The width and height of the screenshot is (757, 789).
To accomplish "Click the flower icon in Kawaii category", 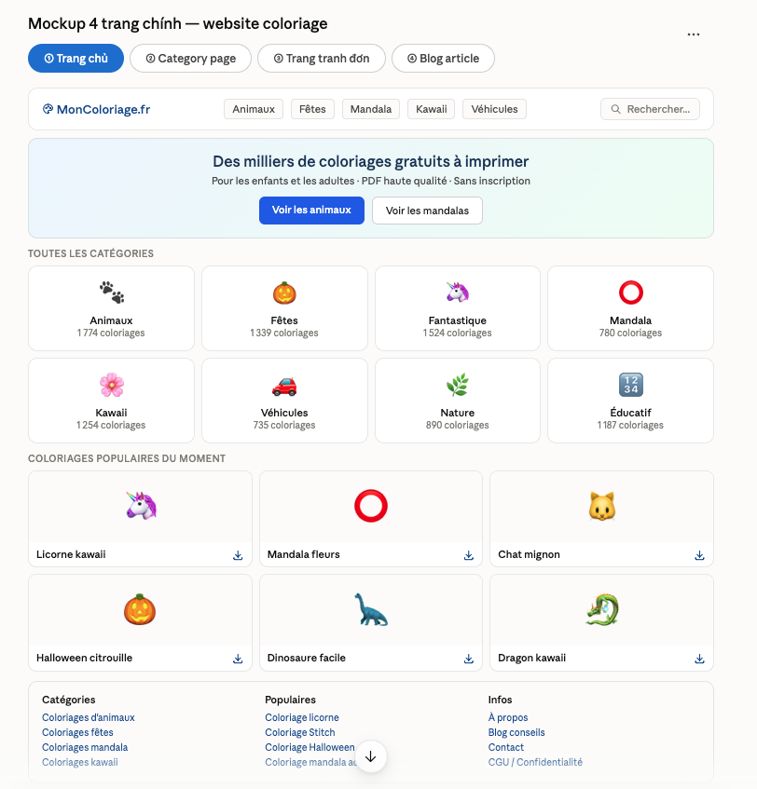I will [x=111, y=385].
